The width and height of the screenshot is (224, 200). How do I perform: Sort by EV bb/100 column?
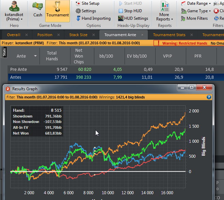tap(137, 56)
